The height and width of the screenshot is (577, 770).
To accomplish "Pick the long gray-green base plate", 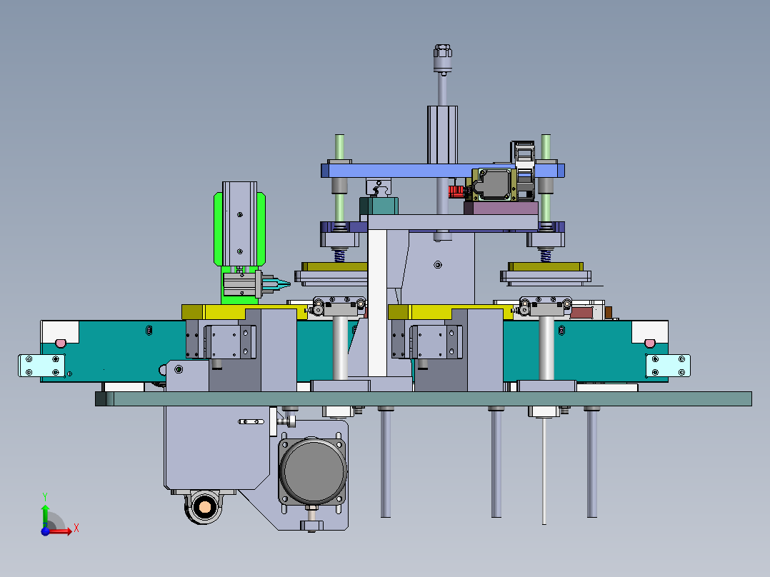I will pos(424,398).
